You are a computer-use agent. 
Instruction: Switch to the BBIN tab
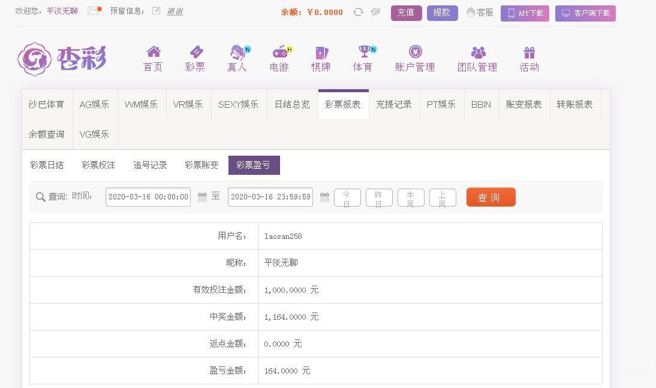482,104
